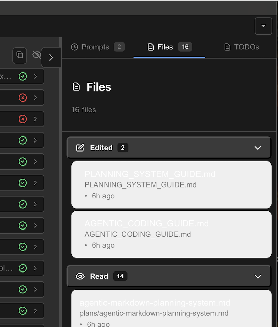Open the PLANNING_SYSTEM_GUIDE.md file card
Screen dimensions: 278x327
[x=171, y=185]
